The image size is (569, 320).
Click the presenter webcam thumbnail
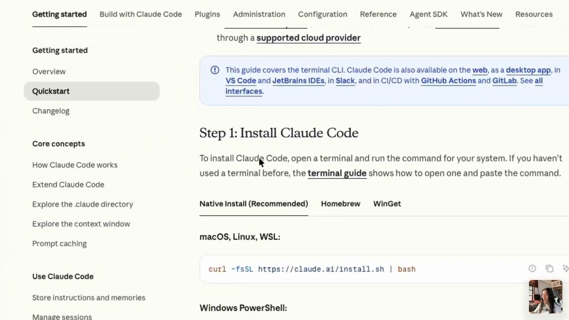(546, 297)
